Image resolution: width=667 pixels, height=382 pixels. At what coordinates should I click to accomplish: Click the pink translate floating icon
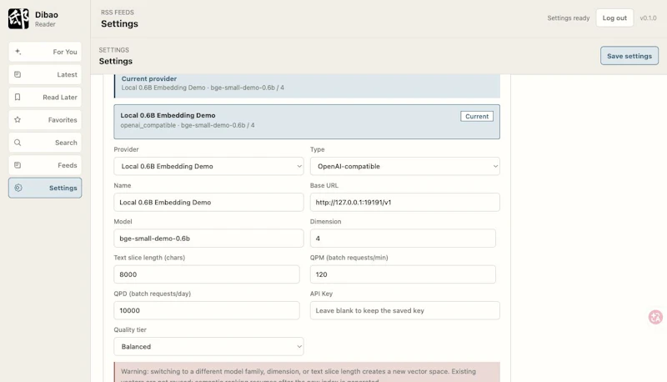[655, 317]
